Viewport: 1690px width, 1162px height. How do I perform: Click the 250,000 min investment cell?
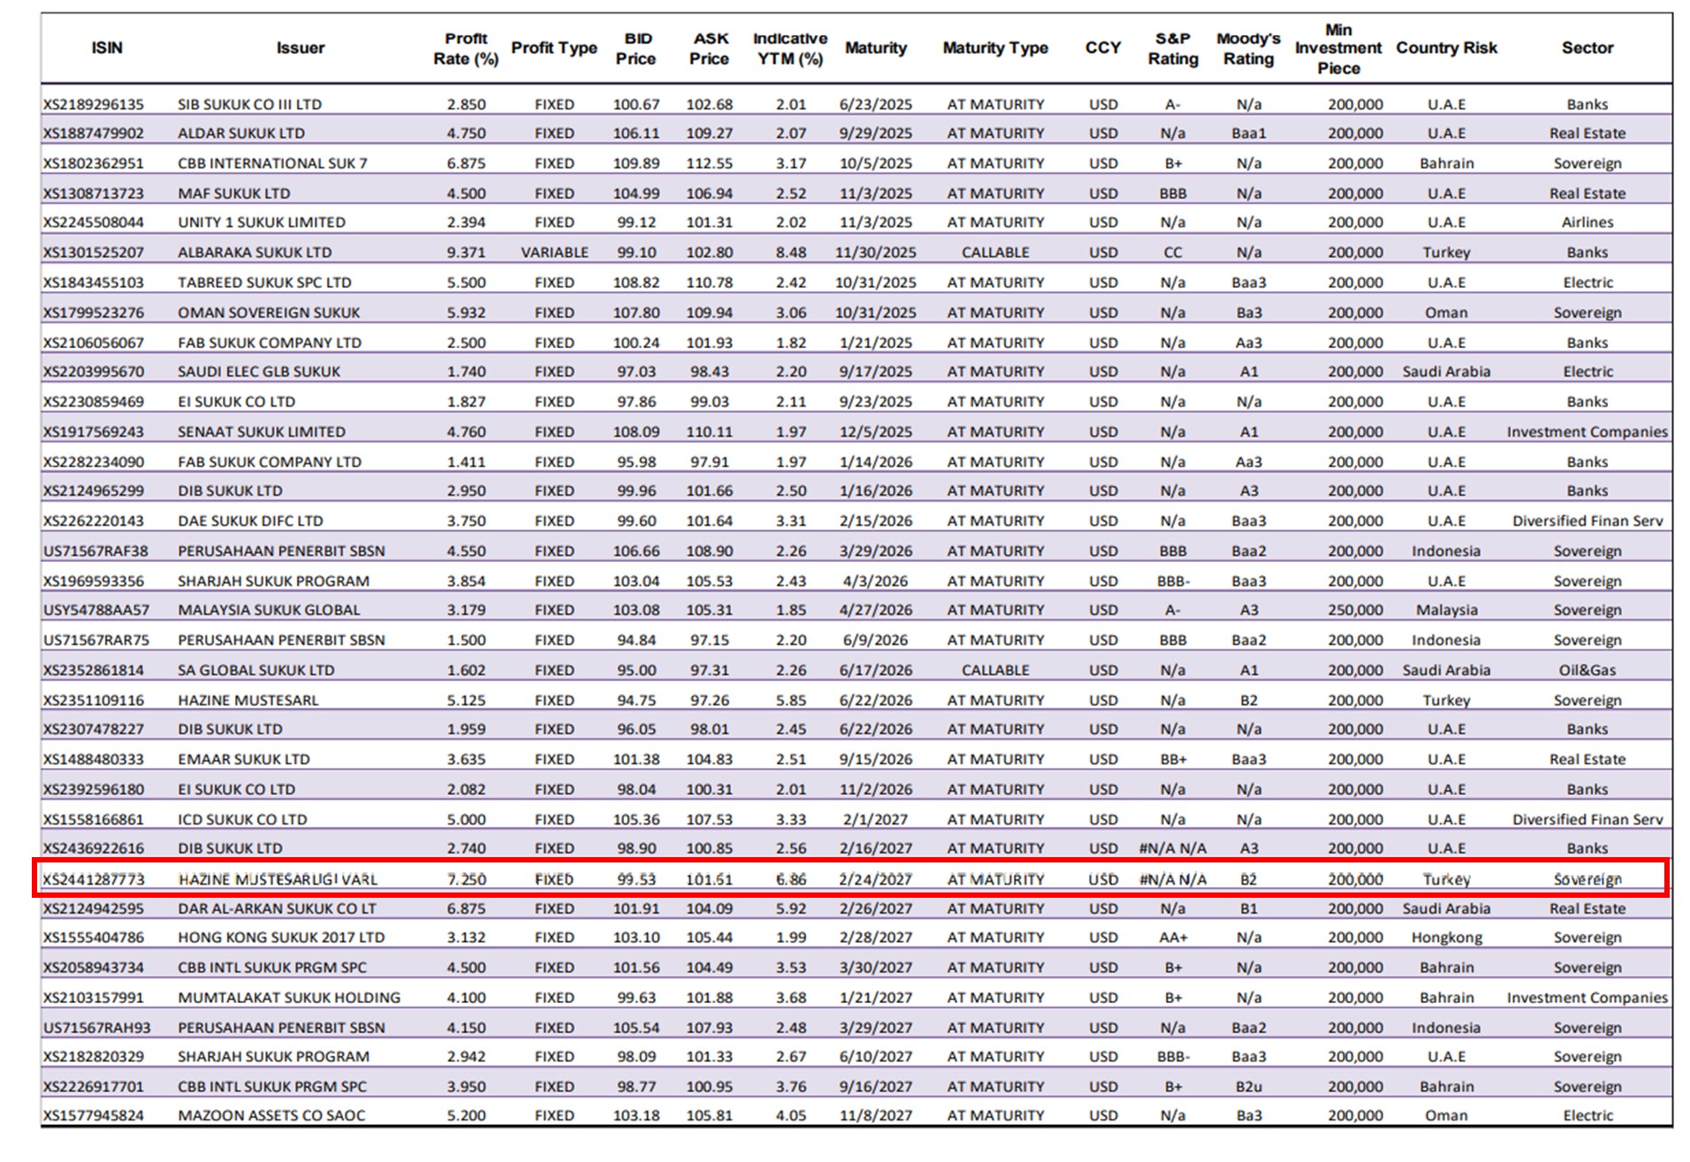point(1355,611)
